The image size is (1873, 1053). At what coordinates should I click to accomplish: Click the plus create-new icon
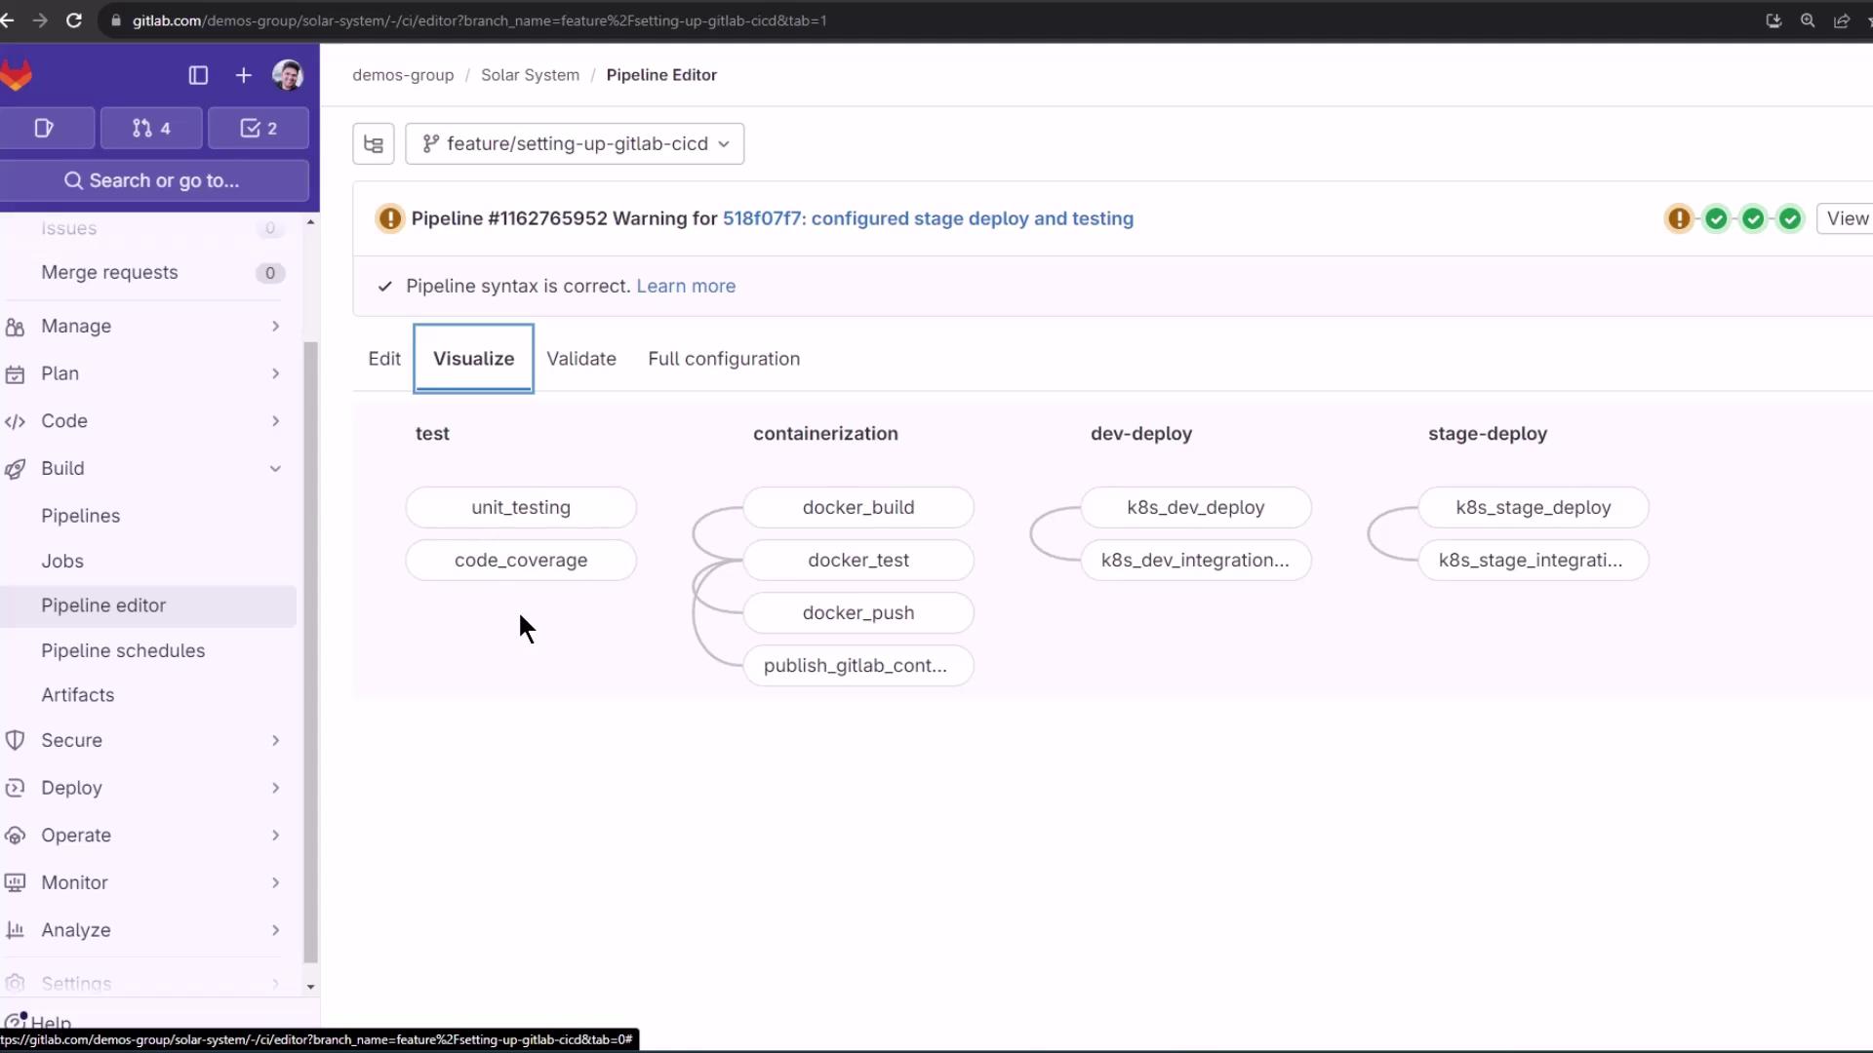[x=243, y=75]
